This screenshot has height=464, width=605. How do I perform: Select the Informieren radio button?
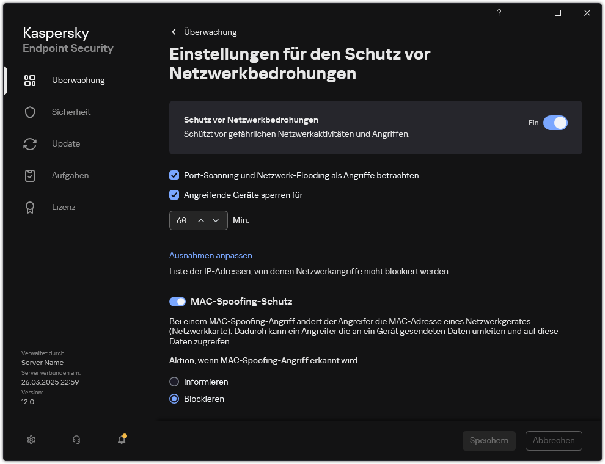(x=174, y=381)
